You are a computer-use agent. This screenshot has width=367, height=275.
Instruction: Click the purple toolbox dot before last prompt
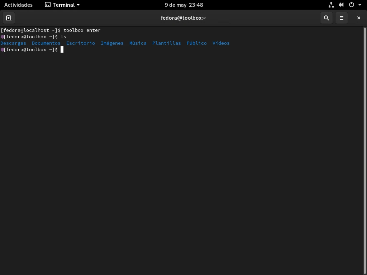[2, 50]
